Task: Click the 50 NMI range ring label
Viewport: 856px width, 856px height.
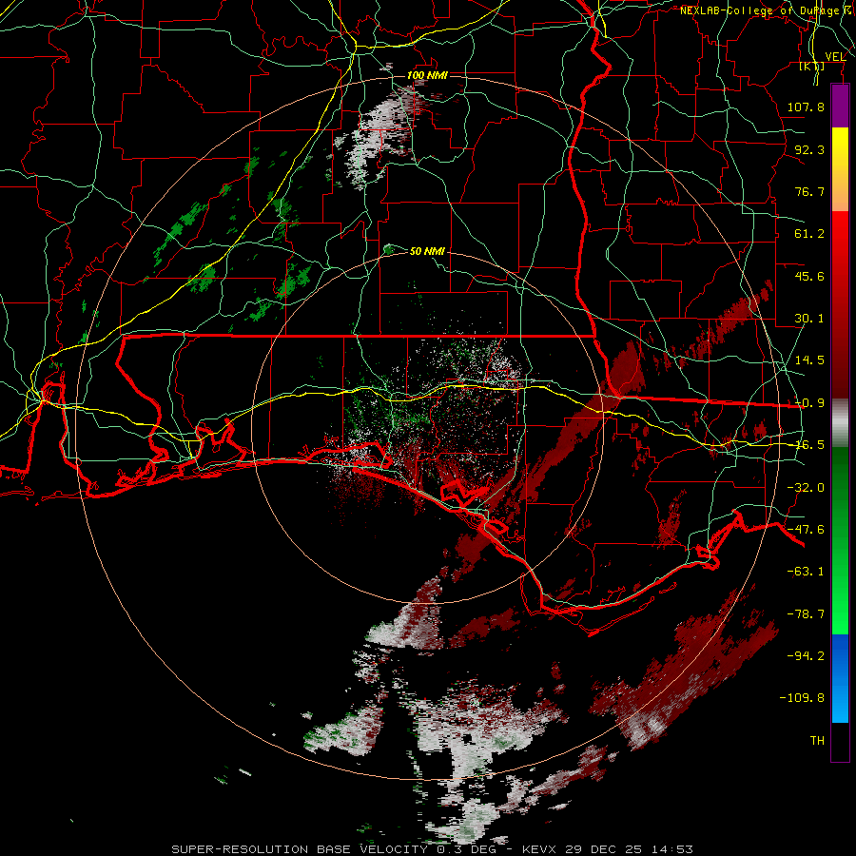Action: pos(427,251)
